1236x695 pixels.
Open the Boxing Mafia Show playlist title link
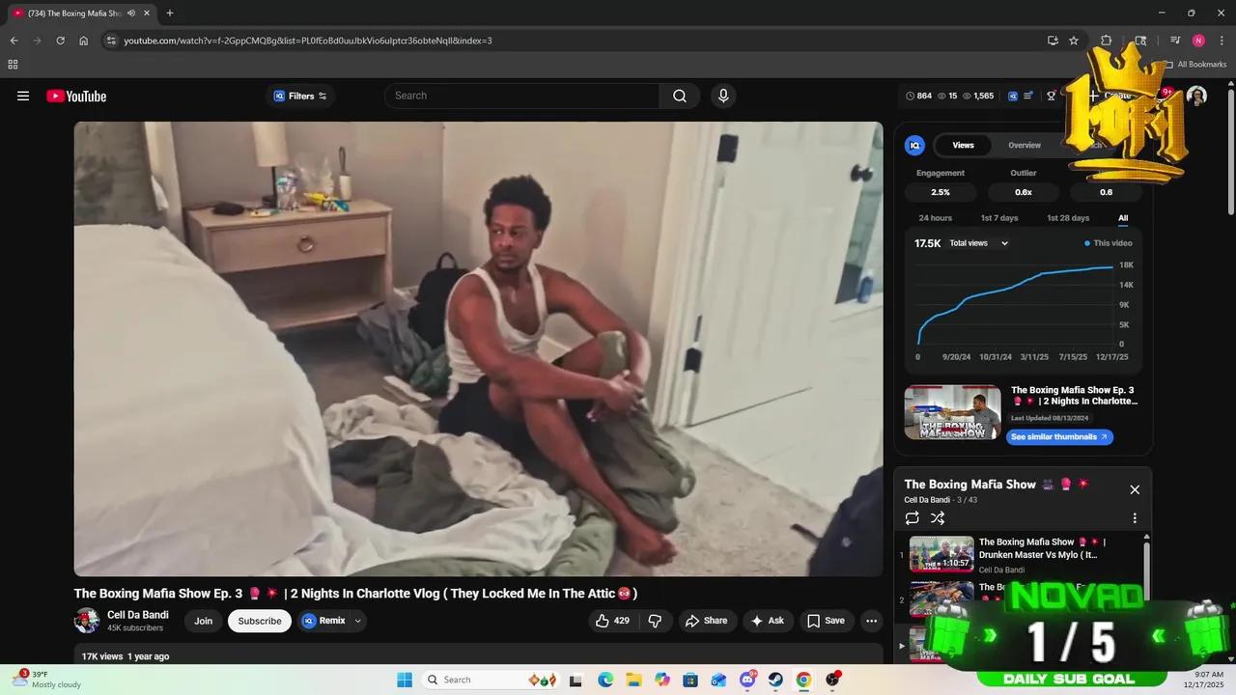(970, 485)
